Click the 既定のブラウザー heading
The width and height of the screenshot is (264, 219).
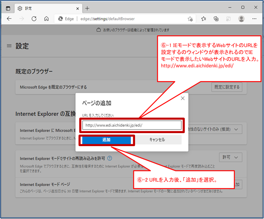(34, 71)
